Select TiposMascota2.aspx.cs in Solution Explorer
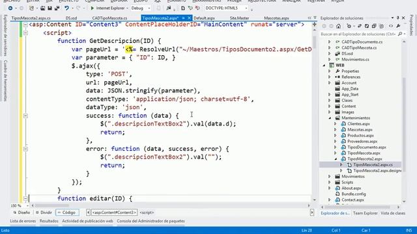Viewport: 417px width, 234px height. pos(373,164)
